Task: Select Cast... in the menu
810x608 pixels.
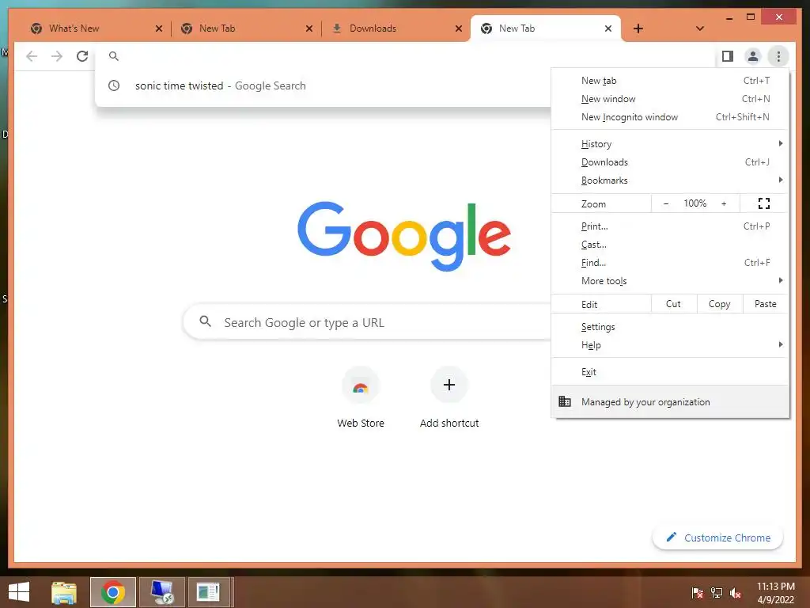Action: click(670, 245)
